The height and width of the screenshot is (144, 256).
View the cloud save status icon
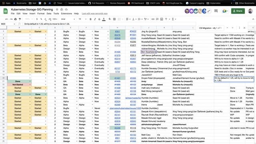coord(66,10)
